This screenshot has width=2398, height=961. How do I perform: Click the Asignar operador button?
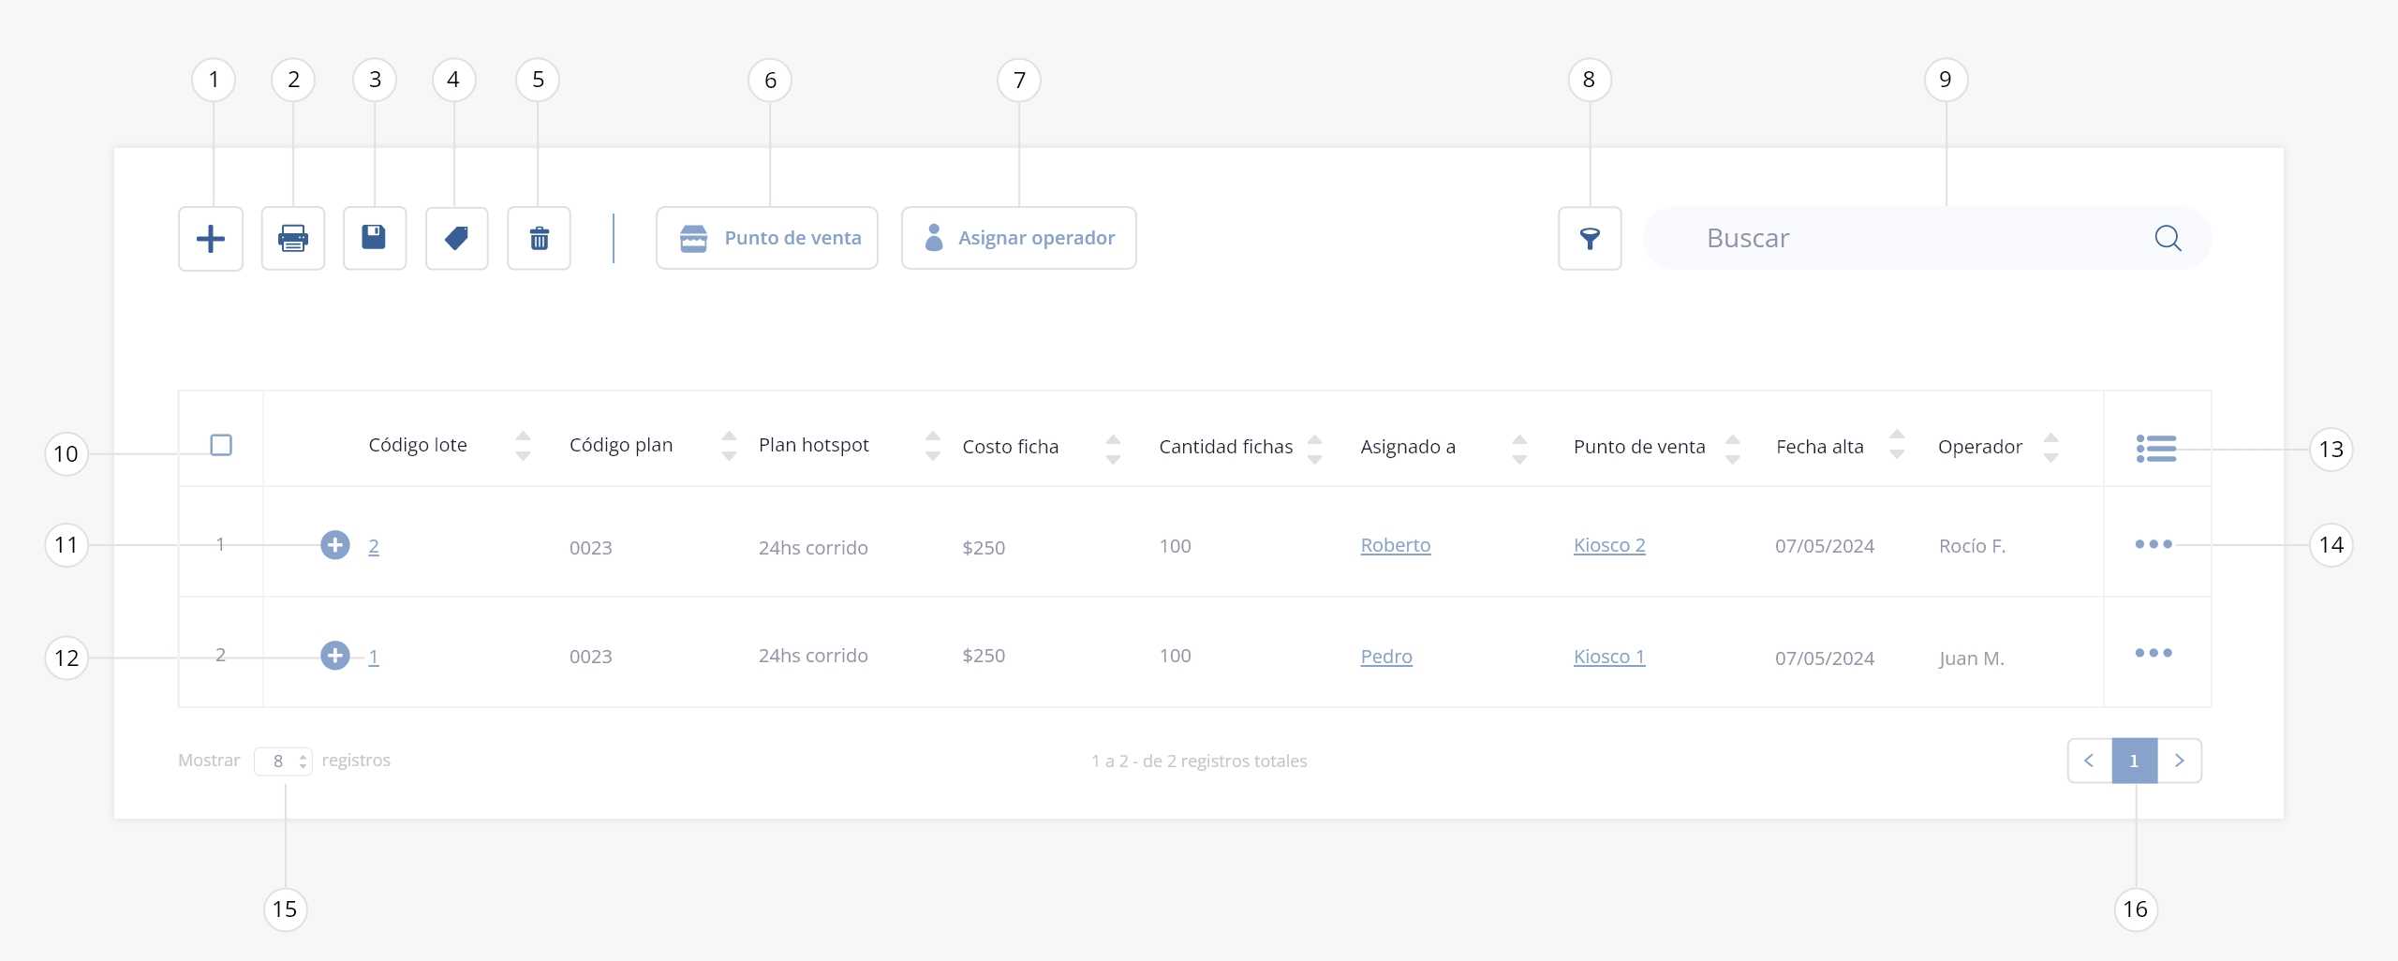point(1019,239)
